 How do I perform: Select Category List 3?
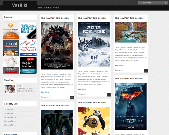point(10,117)
